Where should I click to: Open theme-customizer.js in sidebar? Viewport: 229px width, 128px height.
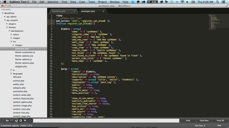tap(25, 52)
